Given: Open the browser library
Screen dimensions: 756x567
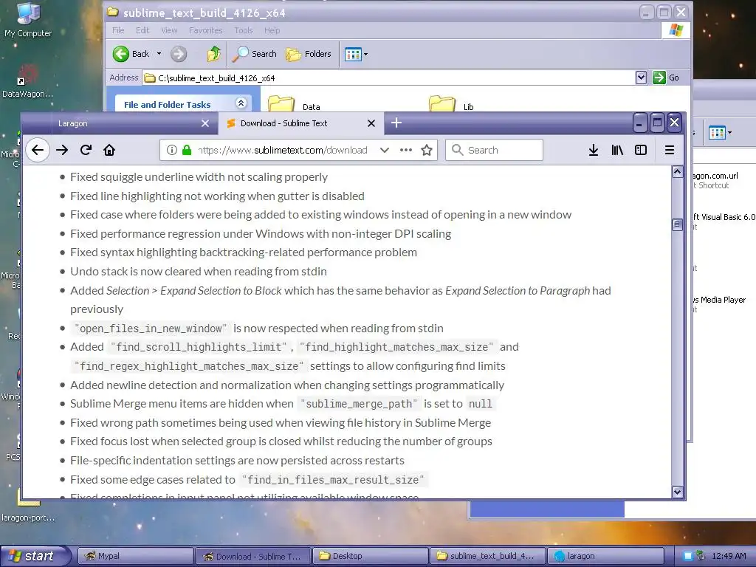Looking at the screenshot, I should coord(617,150).
